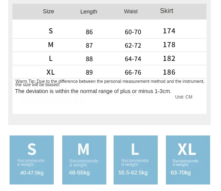Viewport: 221px width, 191px height.
Task: Select the S row size label
Action: [51, 31]
